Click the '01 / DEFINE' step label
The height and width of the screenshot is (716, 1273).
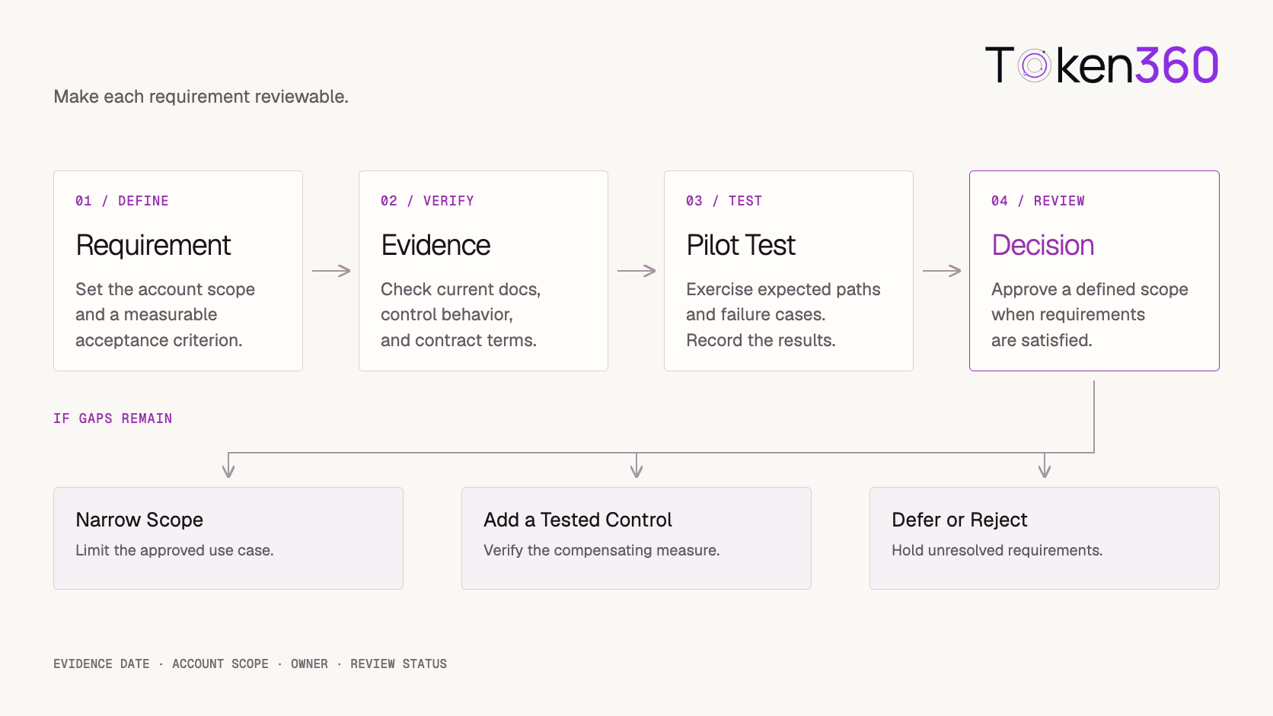(122, 201)
